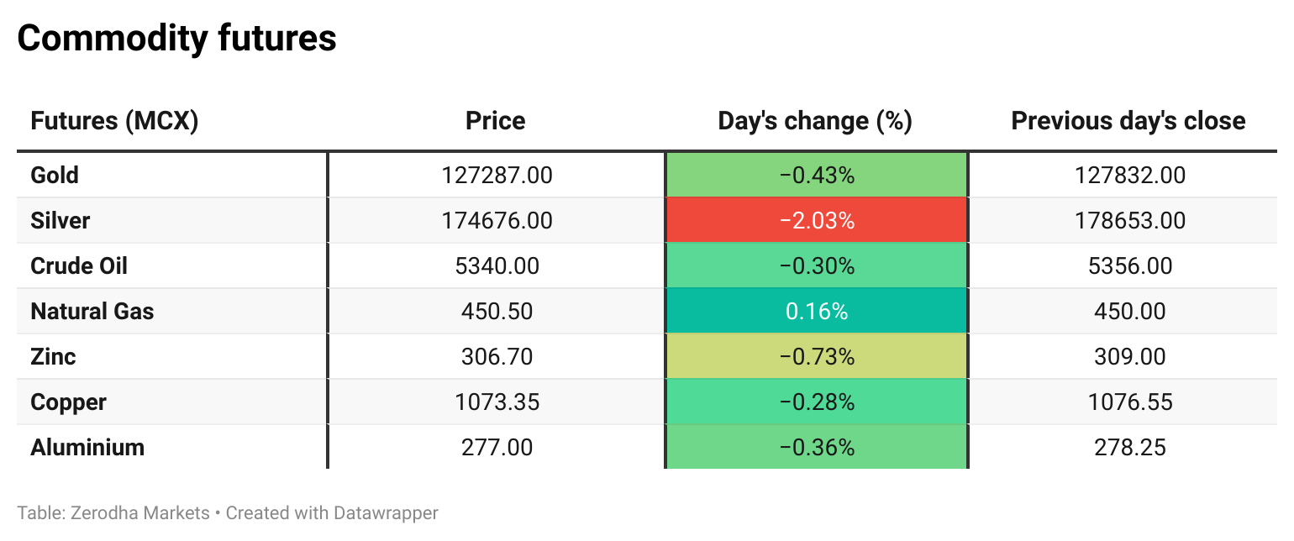Image resolution: width=1294 pixels, height=541 pixels.
Task: Click the red Silver −2.03% change cell
Action: 817,221
